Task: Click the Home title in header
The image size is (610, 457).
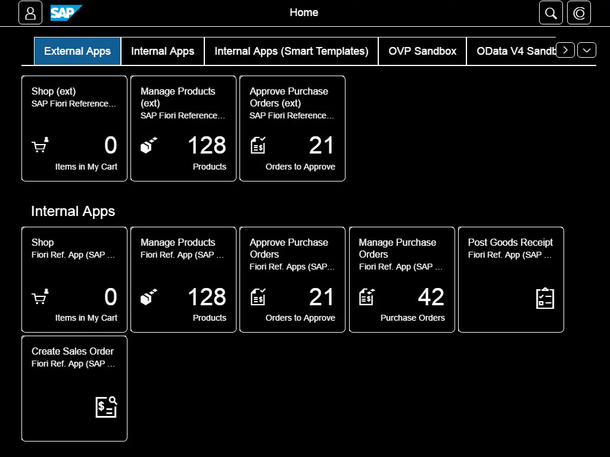Action: 304,12
